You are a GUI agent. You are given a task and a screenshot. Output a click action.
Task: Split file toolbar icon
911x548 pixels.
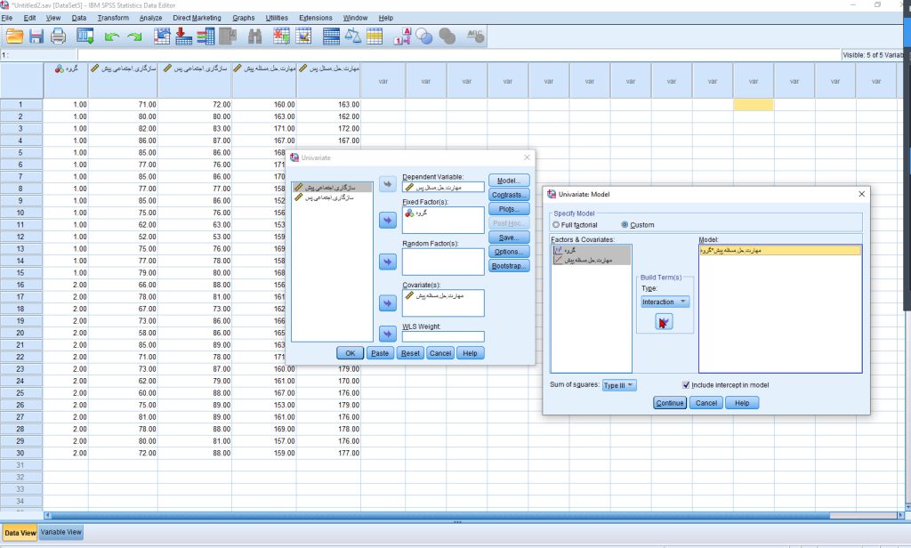(331, 36)
